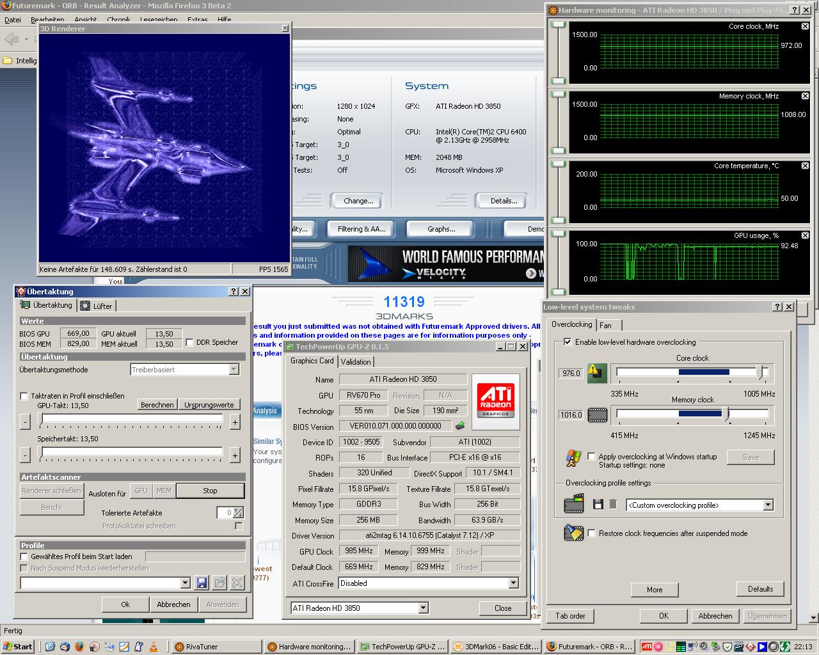Click the Windows startup icon in system tweaks
819x655 pixels.
coord(573,459)
